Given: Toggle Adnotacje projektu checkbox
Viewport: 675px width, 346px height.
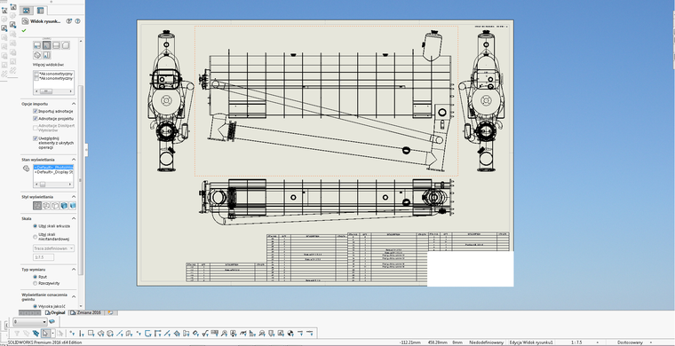Looking at the screenshot, I should pyautogui.click(x=36, y=118).
